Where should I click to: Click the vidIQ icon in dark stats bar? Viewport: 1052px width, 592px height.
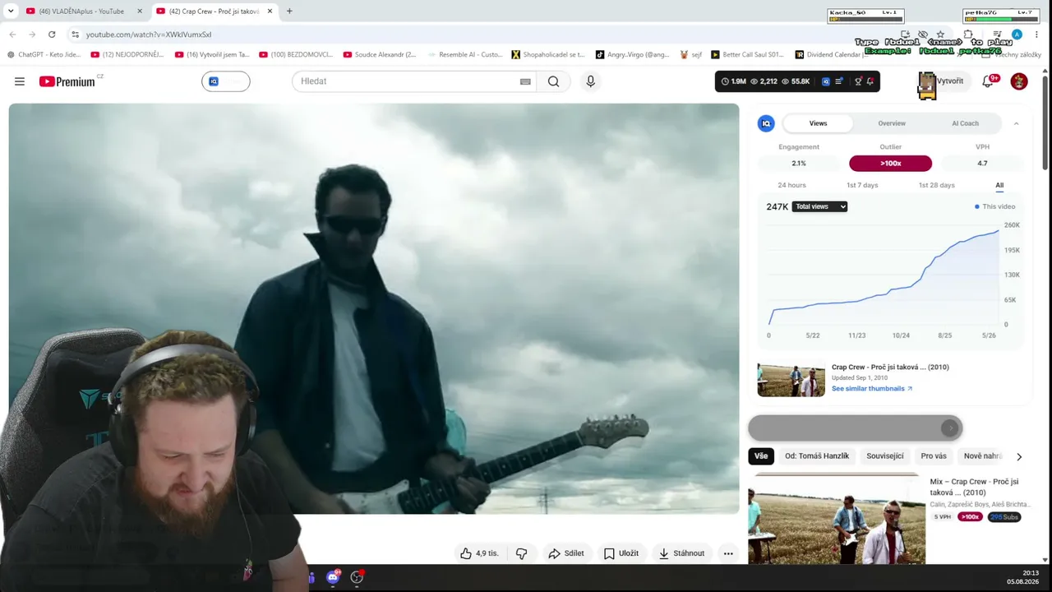(x=826, y=81)
